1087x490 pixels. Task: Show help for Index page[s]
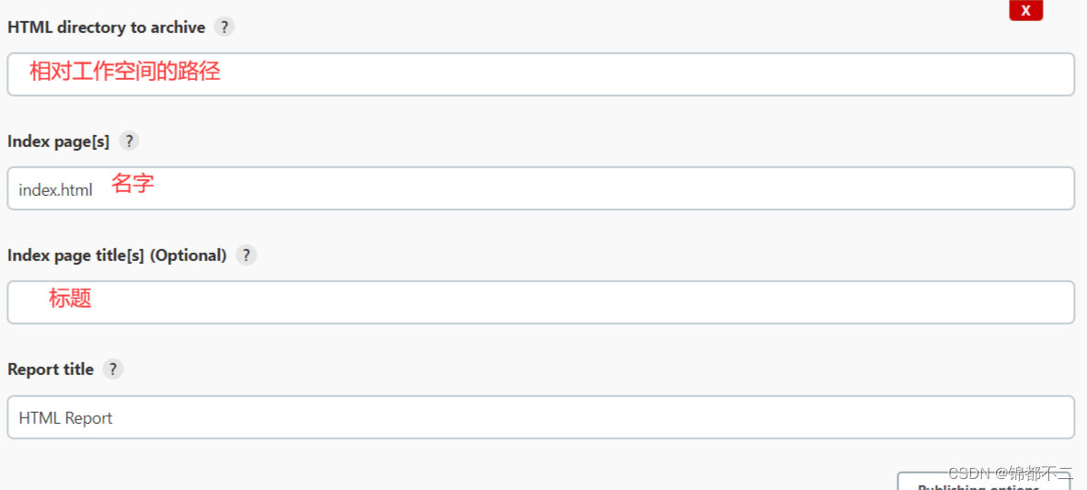[x=129, y=142]
